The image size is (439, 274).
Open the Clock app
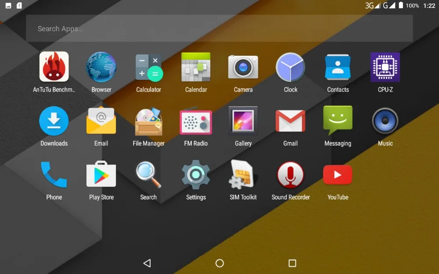tap(290, 67)
